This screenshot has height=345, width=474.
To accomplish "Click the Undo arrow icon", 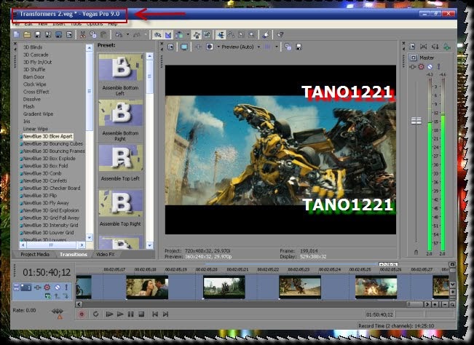I will point(119,35).
